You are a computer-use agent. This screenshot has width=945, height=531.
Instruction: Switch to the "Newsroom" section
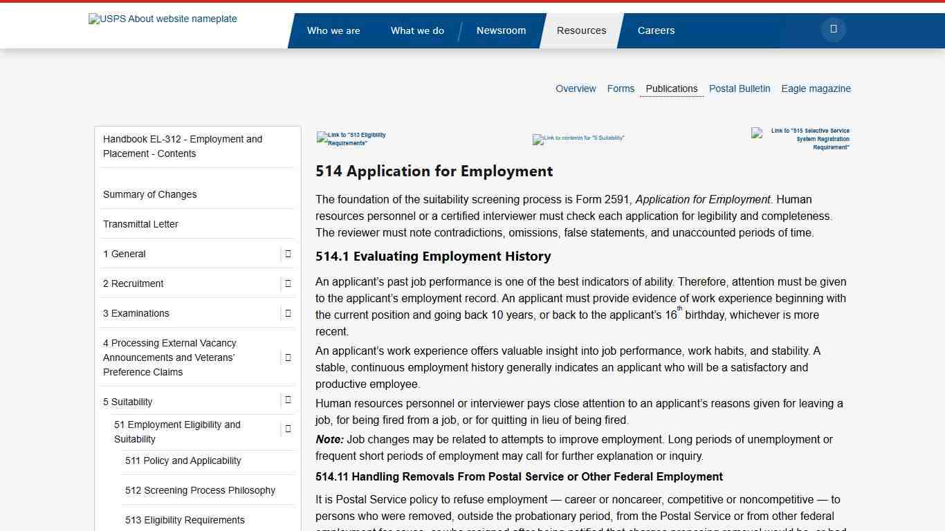click(501, 30)
